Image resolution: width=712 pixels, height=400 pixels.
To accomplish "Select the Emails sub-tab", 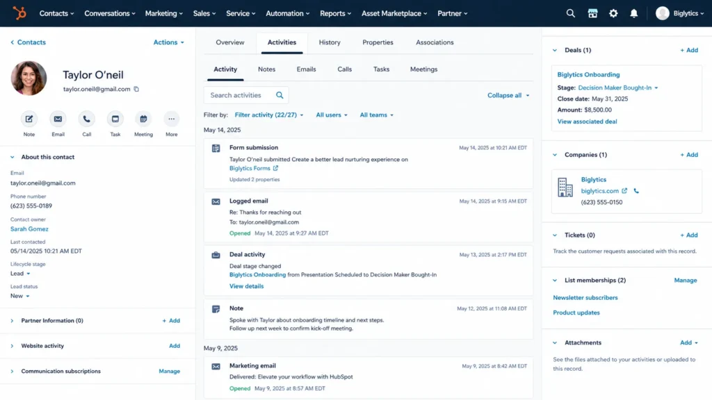I will 306,69.
